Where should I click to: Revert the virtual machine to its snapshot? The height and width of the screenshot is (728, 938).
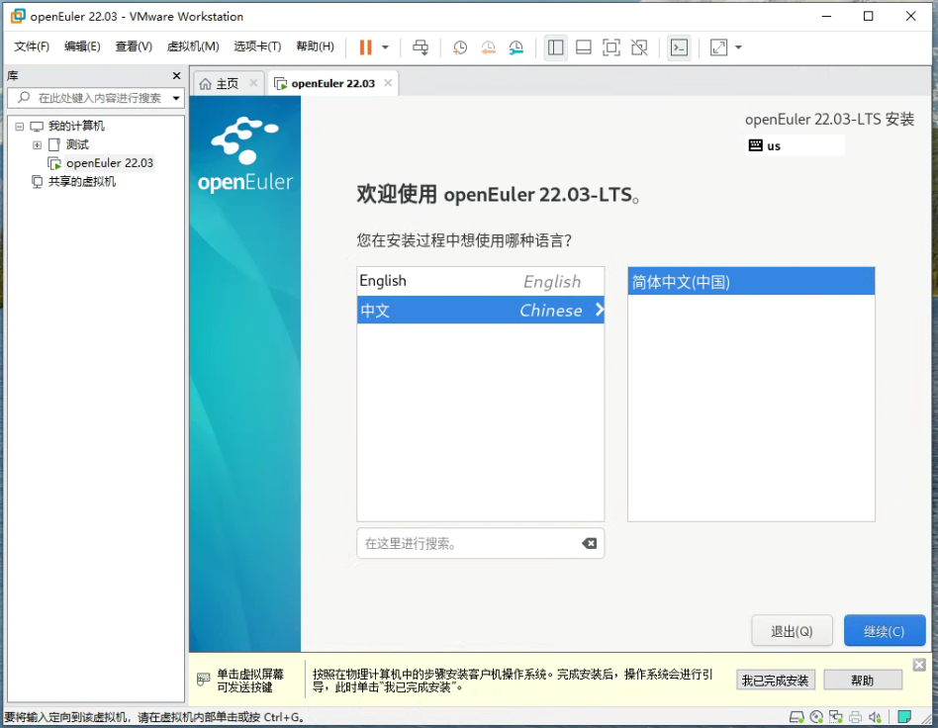[488, 47]
